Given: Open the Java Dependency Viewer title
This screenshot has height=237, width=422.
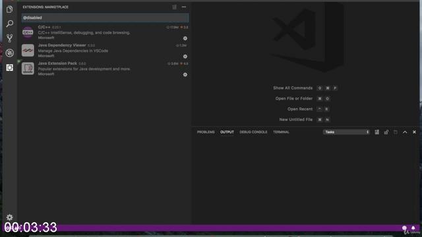Looking at the screenshot, I should [62, 45].
